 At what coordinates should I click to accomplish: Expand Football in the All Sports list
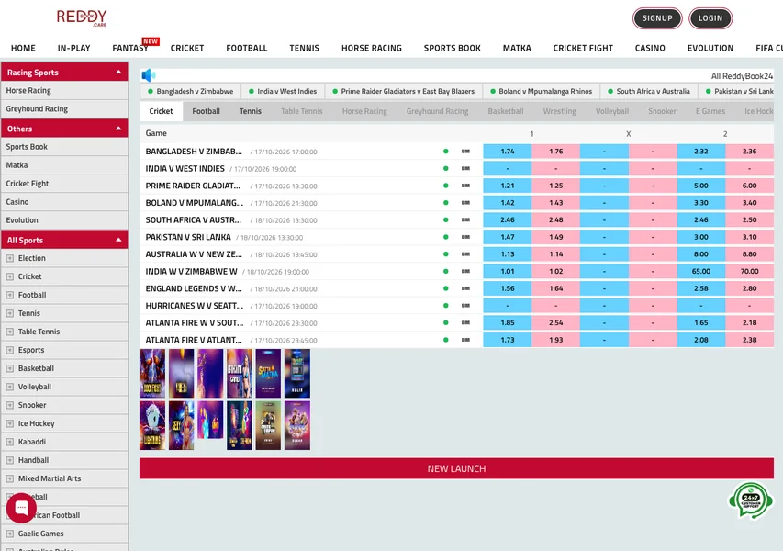(x=9, y=295)
